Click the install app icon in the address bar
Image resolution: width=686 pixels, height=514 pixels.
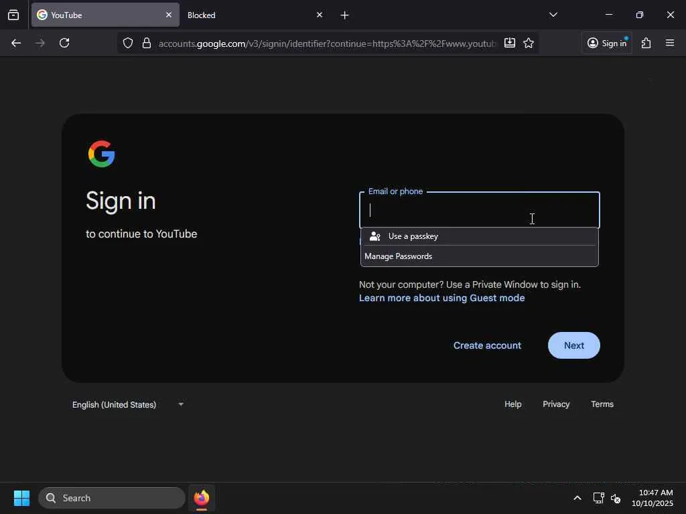click(x=510, y=43)
